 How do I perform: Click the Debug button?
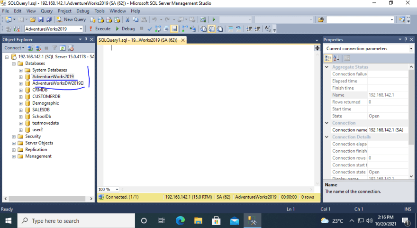(x=125, y=29)
